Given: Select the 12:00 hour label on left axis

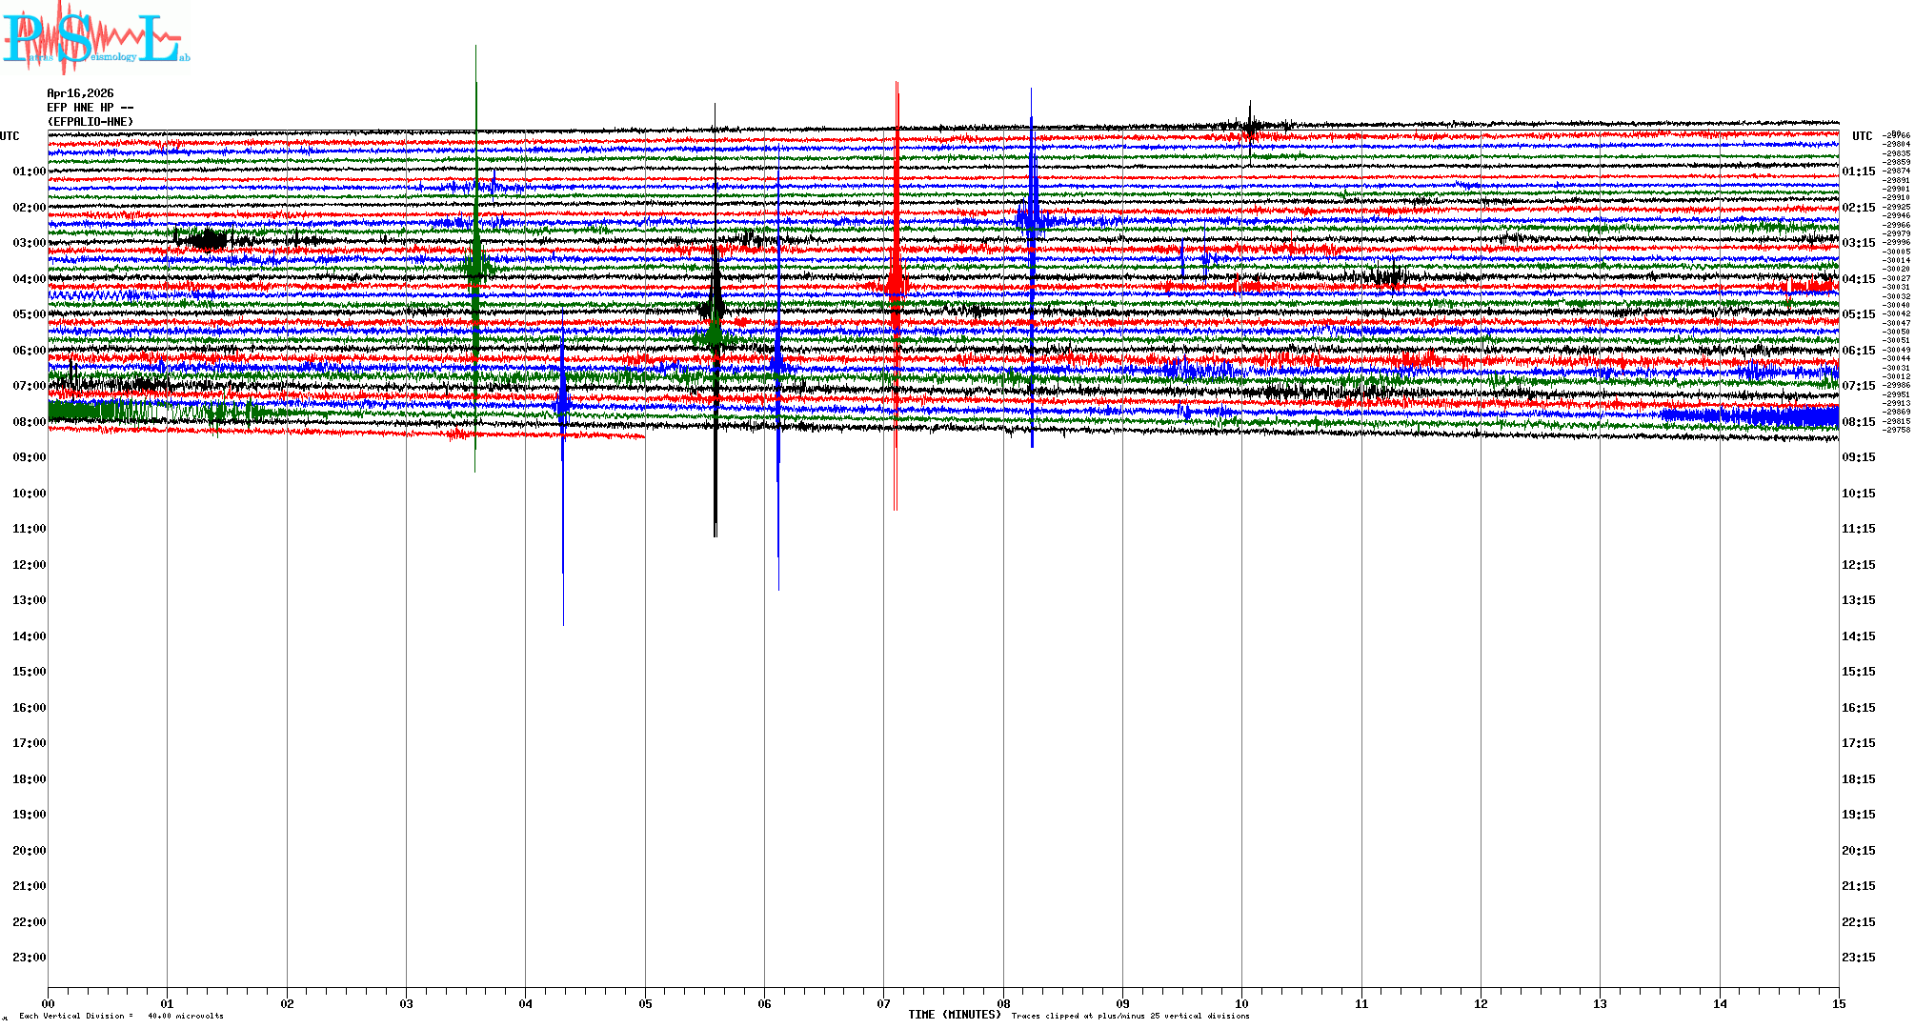Looking at the screenshot, I should (29, 565).
